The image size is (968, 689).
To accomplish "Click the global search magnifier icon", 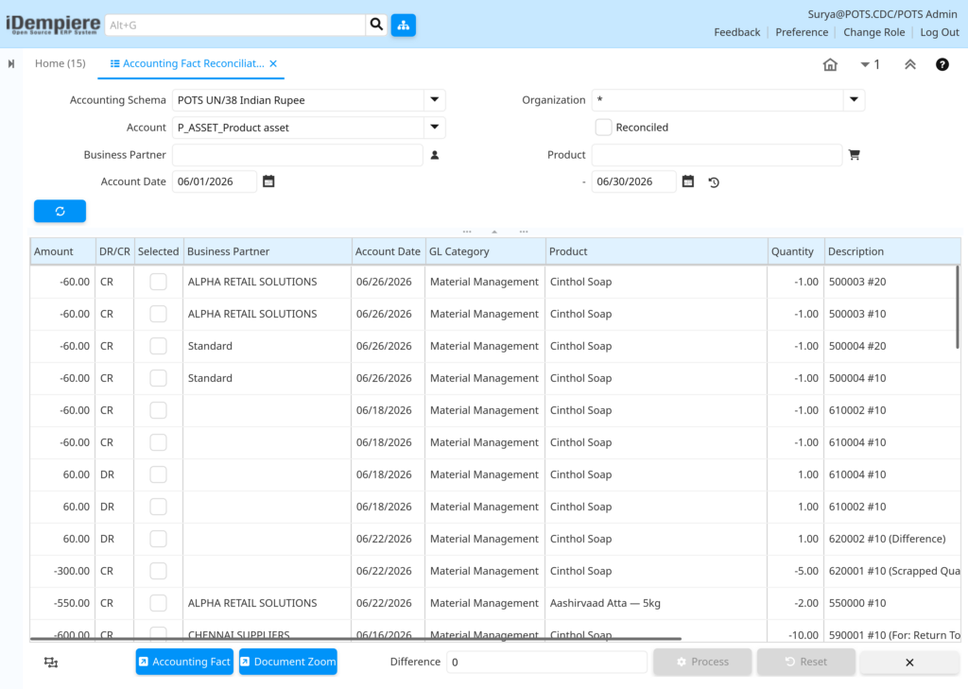I will 376,25.
